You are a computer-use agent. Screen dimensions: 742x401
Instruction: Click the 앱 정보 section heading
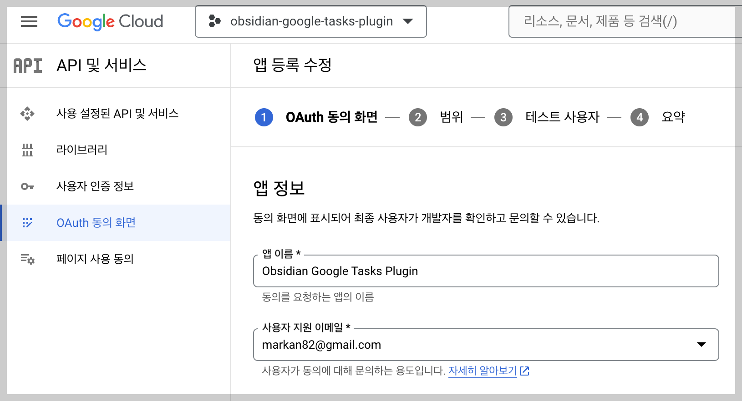point(279,188)
